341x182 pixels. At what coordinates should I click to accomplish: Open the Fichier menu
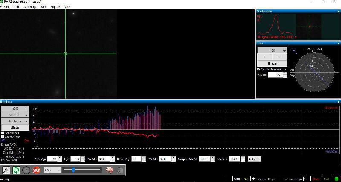pos(4,7)
